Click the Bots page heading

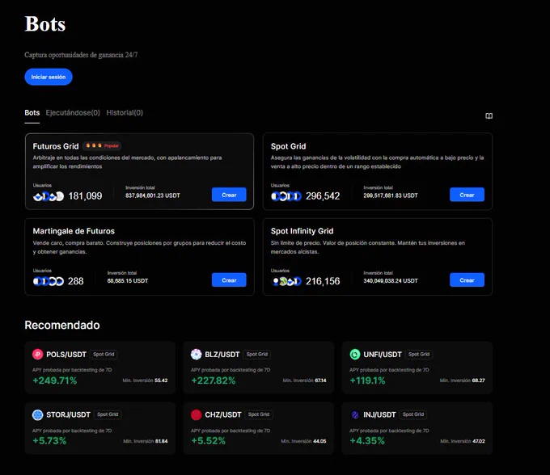(45, 23)
